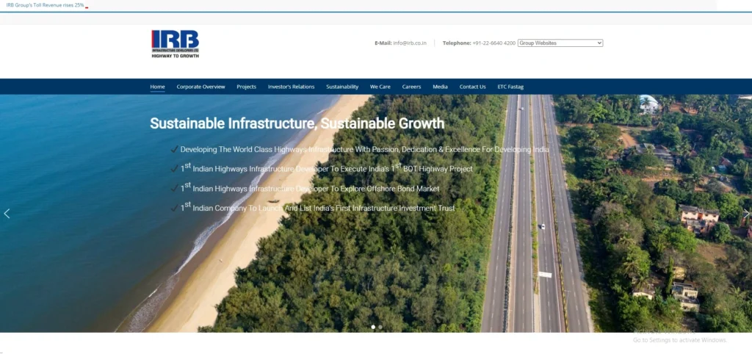Open the Corporate Overview menu
The image size is (752, 354).
(x=200, y=87)
